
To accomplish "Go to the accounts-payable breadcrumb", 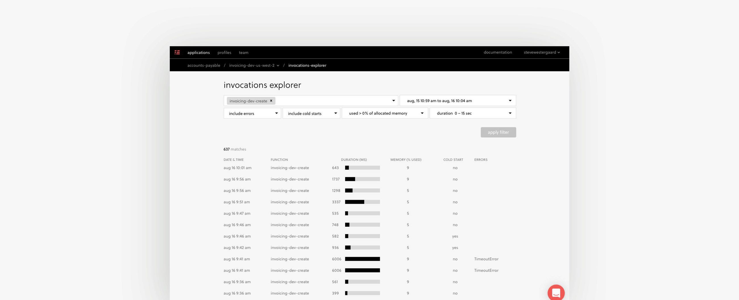I will tap(204, 65).
